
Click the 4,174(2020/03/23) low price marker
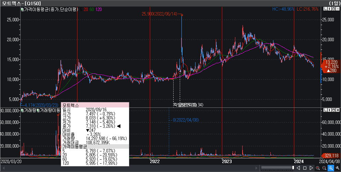tap(41, 105)
